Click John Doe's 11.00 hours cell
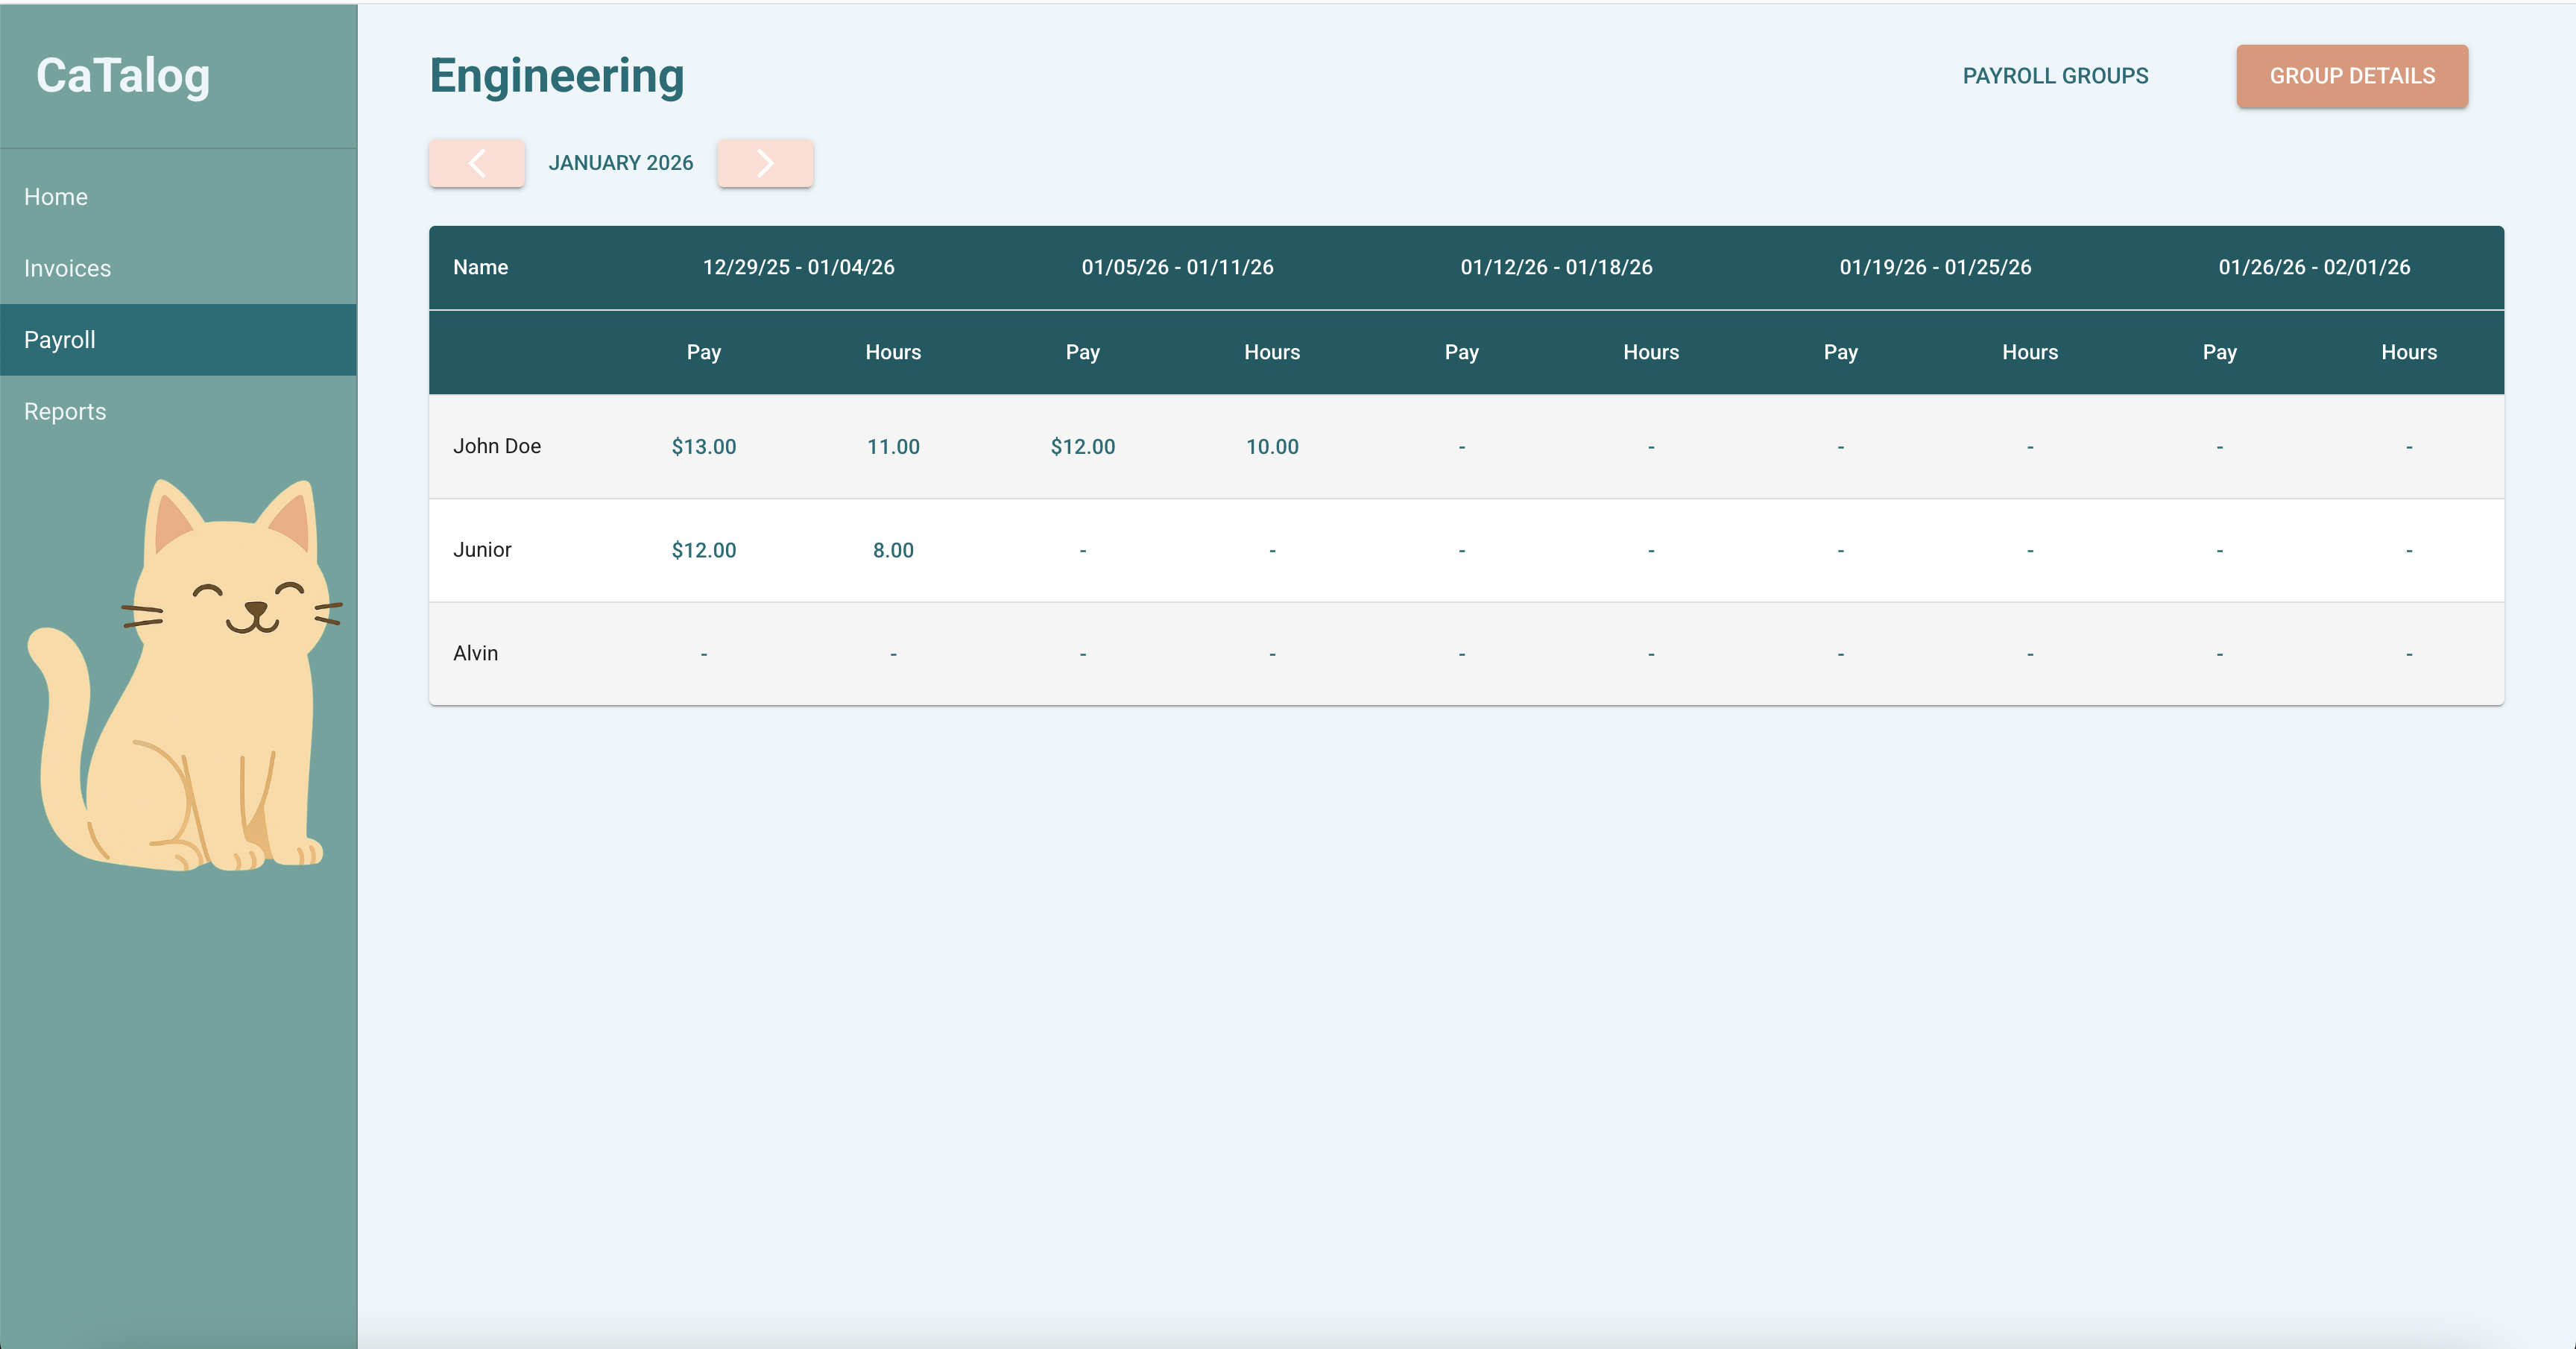The width and height of the screenshot is (2576, 1349). click(x=893, y=447)
